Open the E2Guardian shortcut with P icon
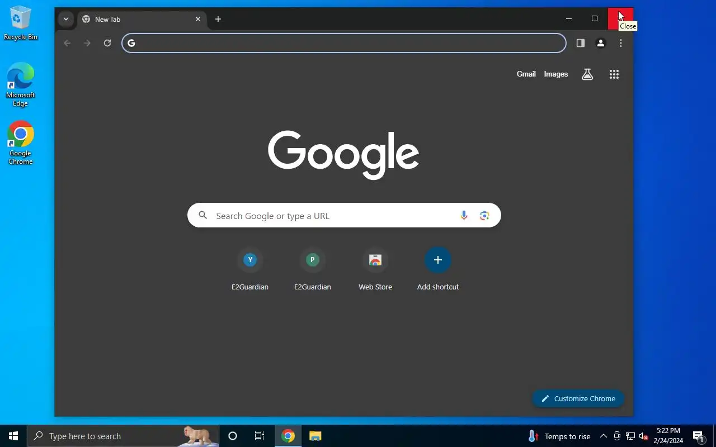The width and height of the screenshot is (716, 447). [x=313, y=270]
